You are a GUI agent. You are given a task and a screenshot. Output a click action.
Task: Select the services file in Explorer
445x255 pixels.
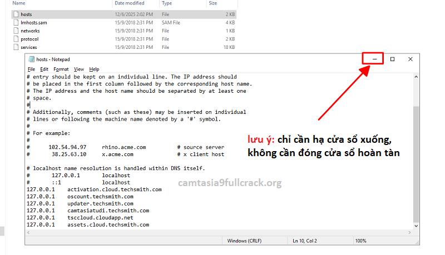pyautogui.click(x=123, y=47)
